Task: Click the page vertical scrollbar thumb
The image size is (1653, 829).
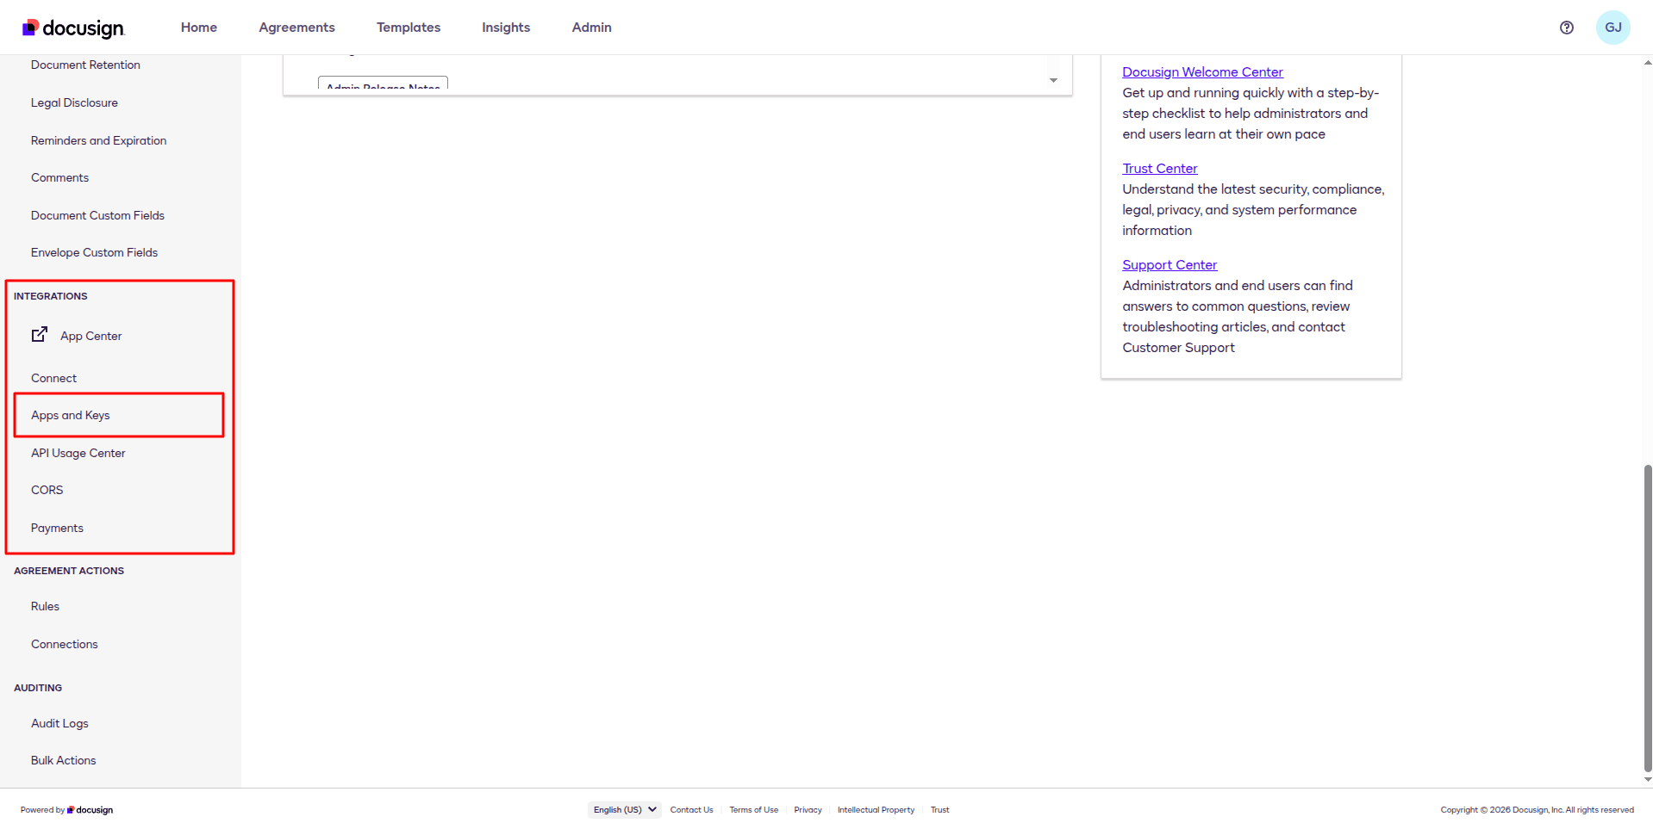Action: (1648, 618)
